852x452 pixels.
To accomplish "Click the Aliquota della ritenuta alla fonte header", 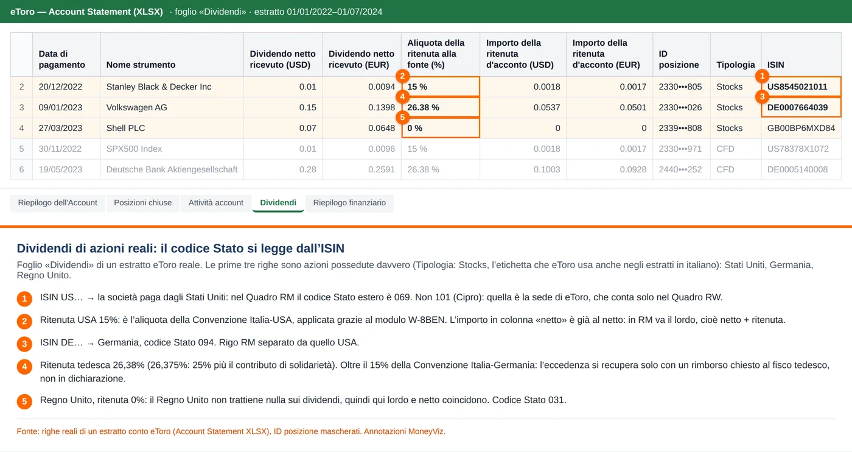I will click(x=441, y=54).
